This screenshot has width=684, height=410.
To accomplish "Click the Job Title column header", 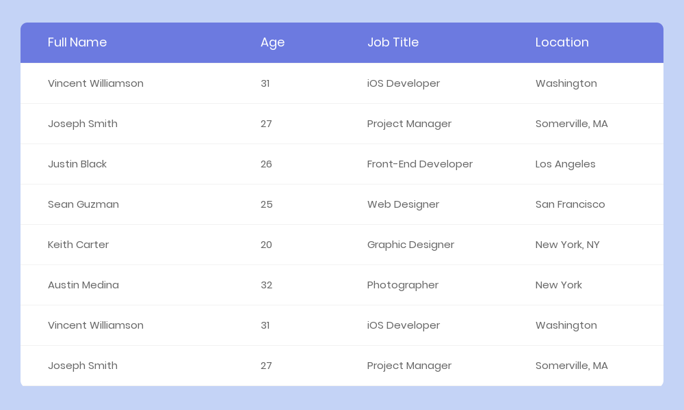I will pyautogui.click(x=393, y=42).
